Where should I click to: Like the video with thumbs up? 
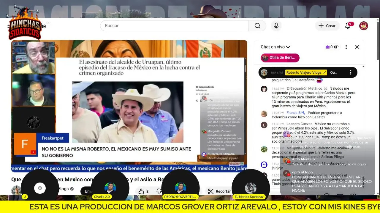coord(141,191)
